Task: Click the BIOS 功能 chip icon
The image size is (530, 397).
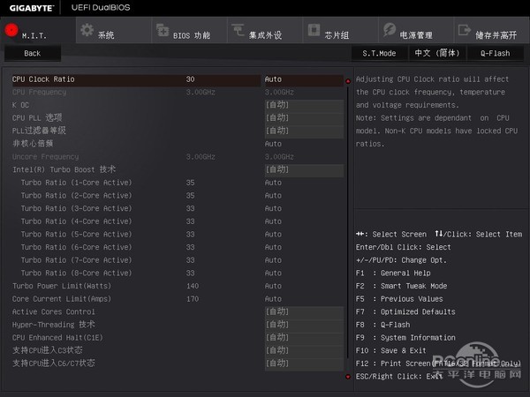Action: [x=163, y=30]
